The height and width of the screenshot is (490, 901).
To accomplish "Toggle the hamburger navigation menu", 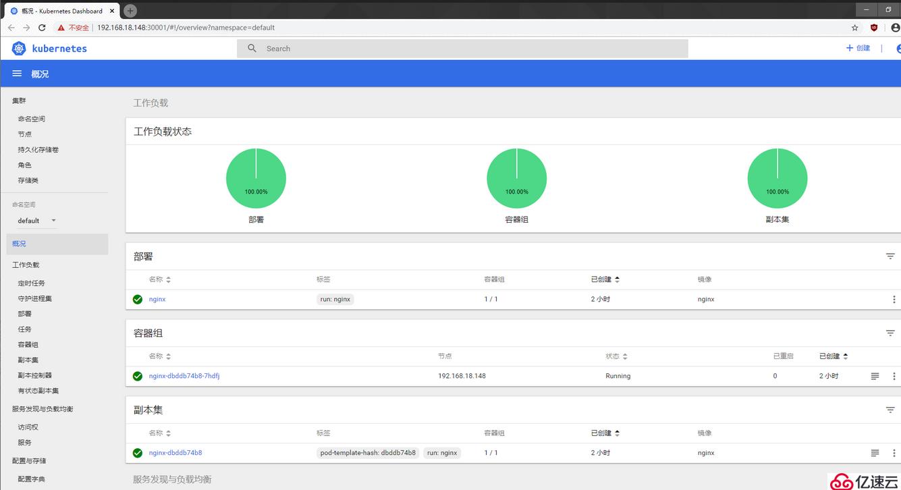I will click(x=17, y=74).
